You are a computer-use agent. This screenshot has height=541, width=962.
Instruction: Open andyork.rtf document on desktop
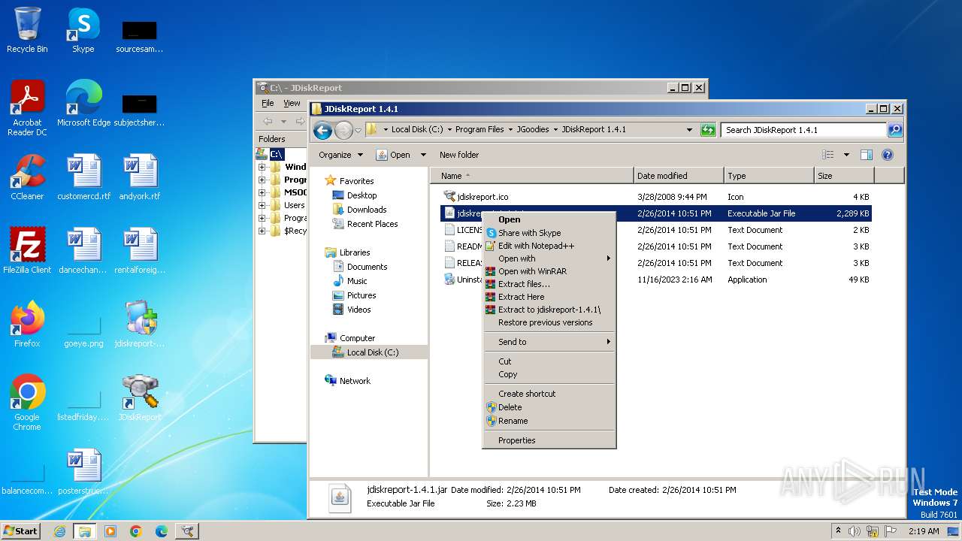tap(139, 177)
